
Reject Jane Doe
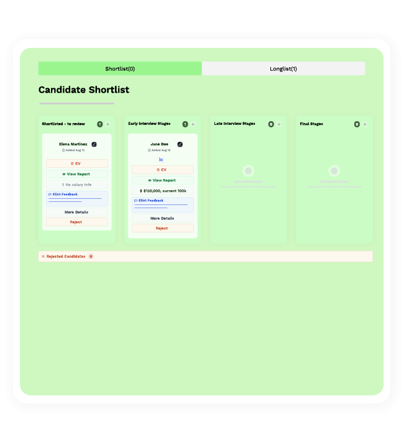click(162, 228)
